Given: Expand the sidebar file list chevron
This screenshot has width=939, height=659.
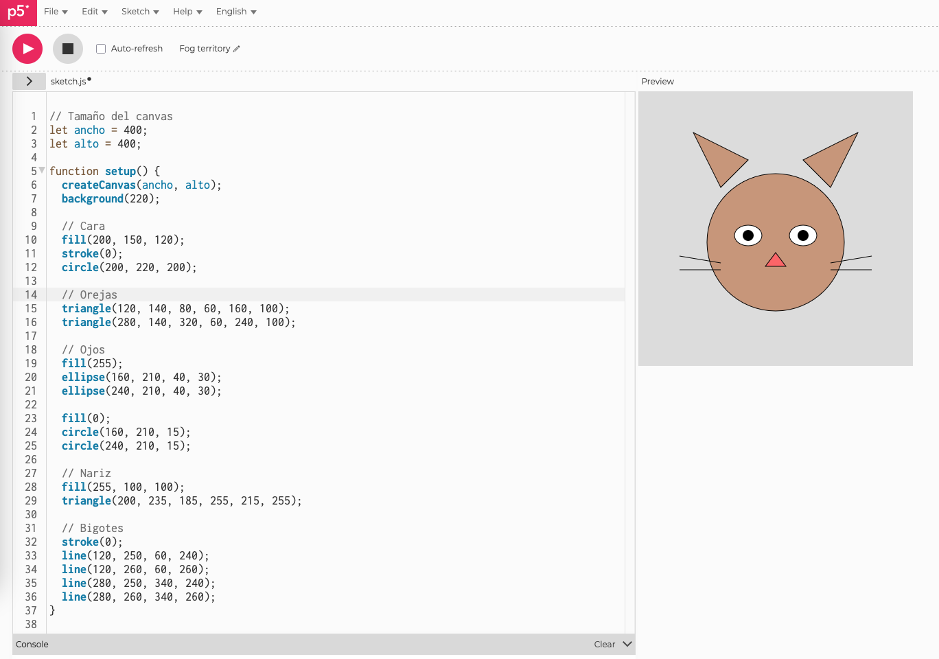Looking at the screenshot, I should click(x=29, y=81).
